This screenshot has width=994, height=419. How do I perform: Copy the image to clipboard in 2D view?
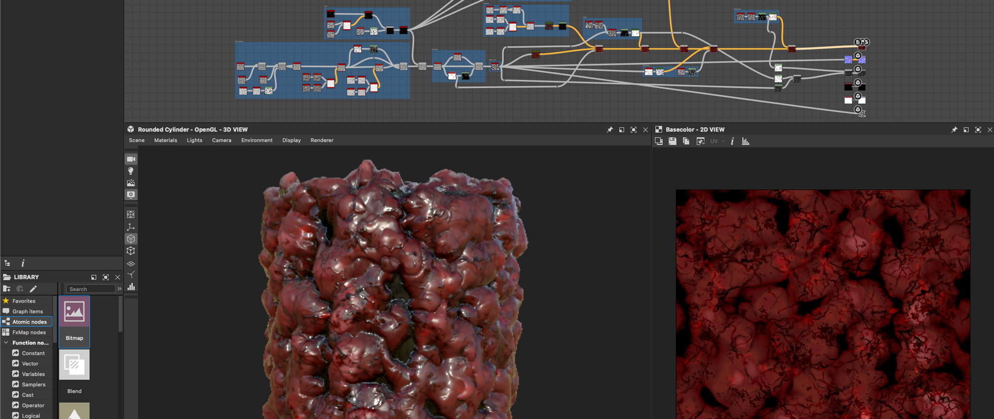click(686, 141)
